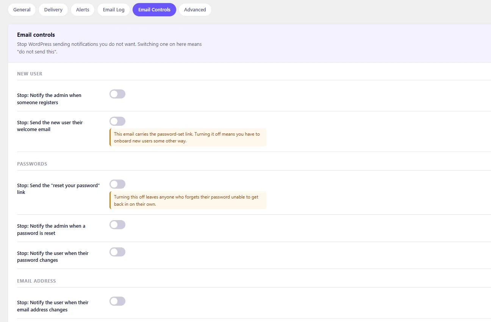Click the 'EMAIL ADDRESS' section heading
Viewport: 491px width, 322px height.
(36, 281)
